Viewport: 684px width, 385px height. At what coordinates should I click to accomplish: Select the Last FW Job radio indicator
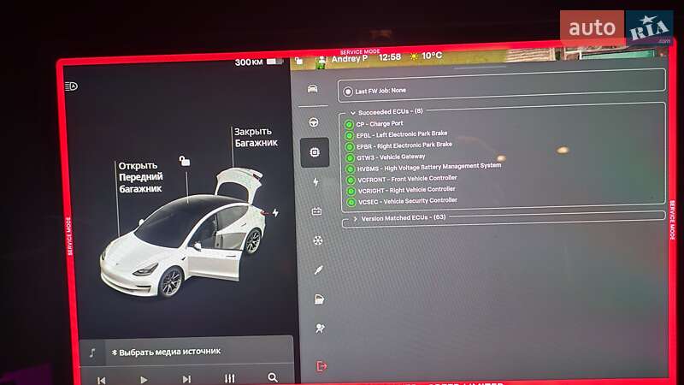(x=348, y=92)
